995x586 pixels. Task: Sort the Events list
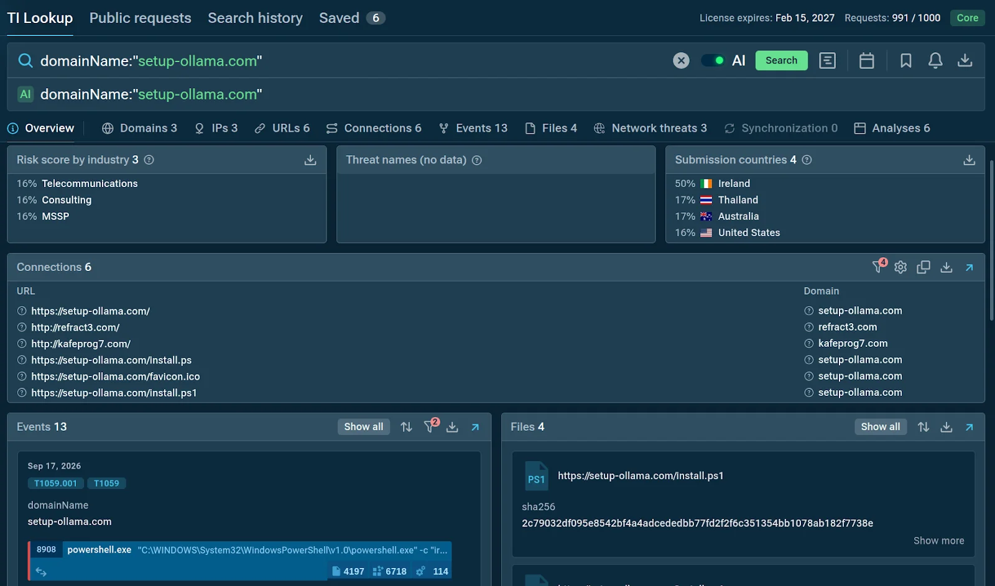coord(406,427)
